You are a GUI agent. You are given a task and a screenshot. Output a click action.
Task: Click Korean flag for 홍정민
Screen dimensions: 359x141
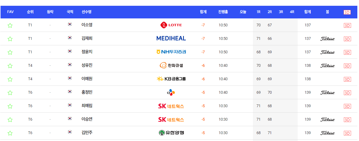[x=70, y=92]
